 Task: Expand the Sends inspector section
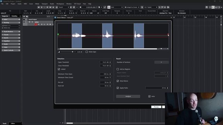pos(11,44)
